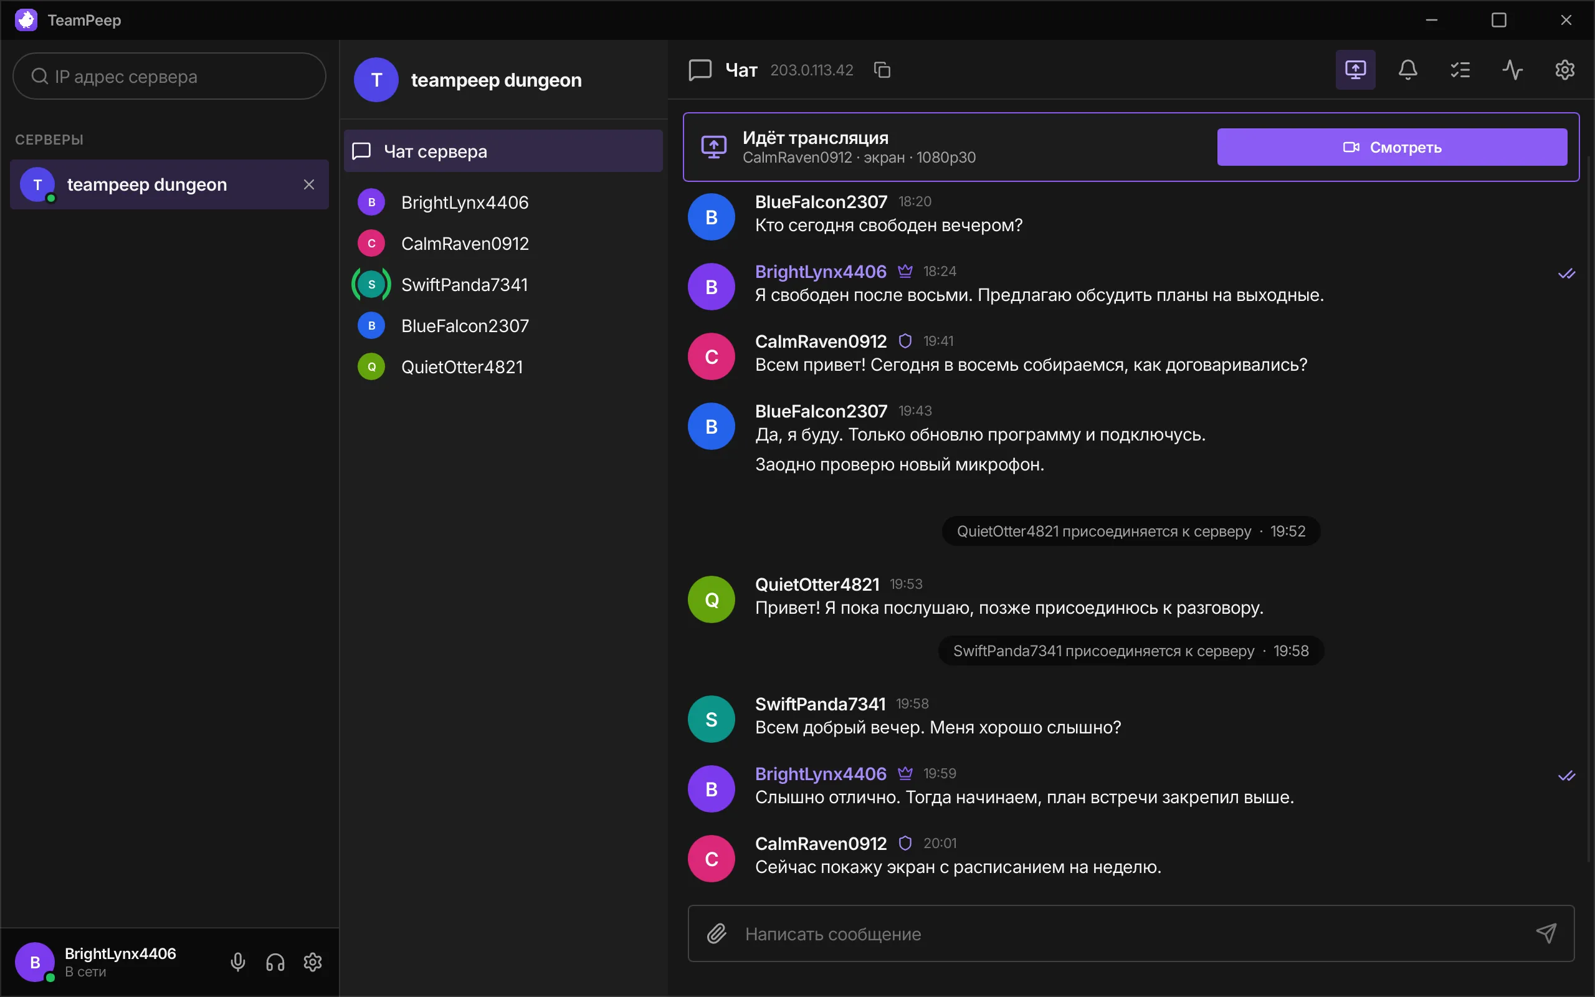Select QuietOtter4821 in member list
The height and width of the screenshot is (997, 1595).
(x=503, y=366)
